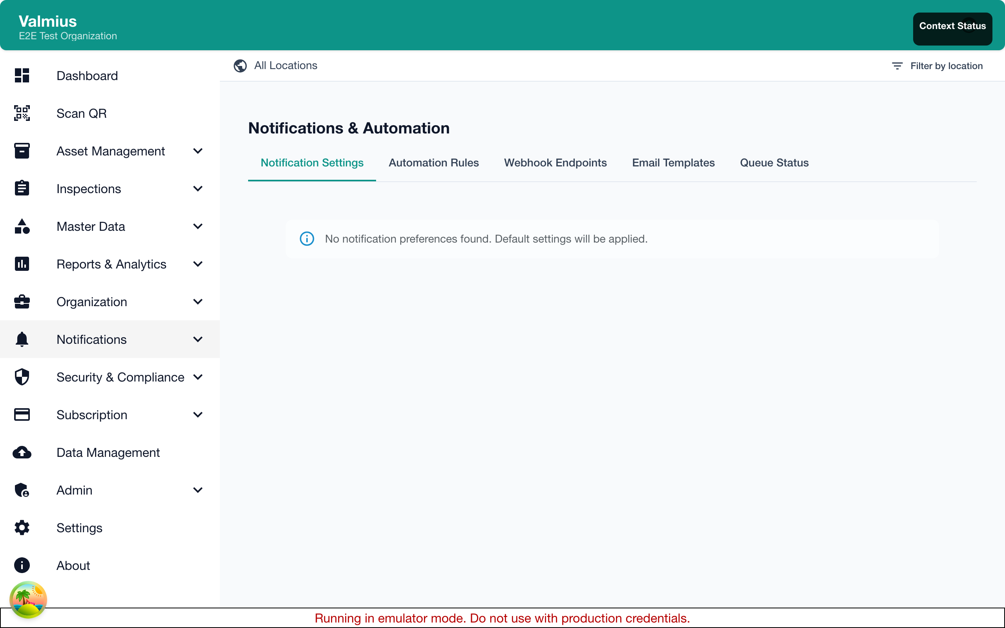Image resolution: width=1005 pixels, height=628 pixels.
Task: Click the Reports & Analytics chart icon
Action: pos(22,264)
